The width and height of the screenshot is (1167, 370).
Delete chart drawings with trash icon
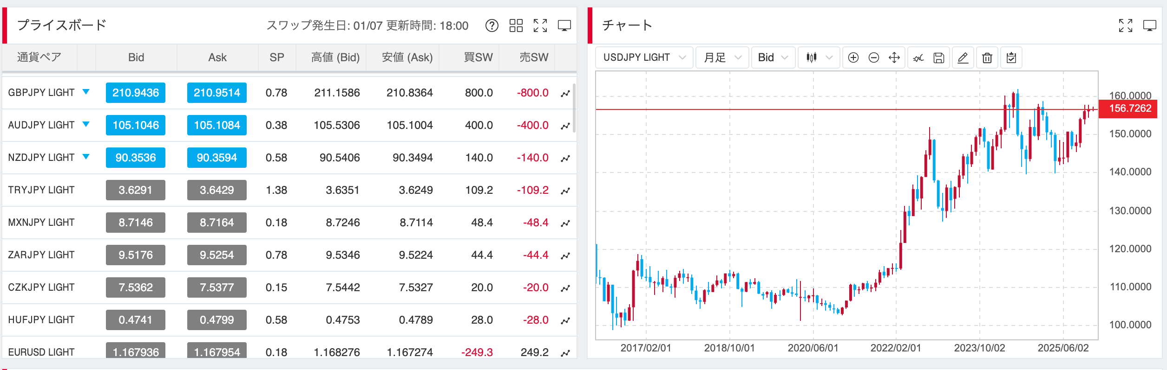coord(987,57)
